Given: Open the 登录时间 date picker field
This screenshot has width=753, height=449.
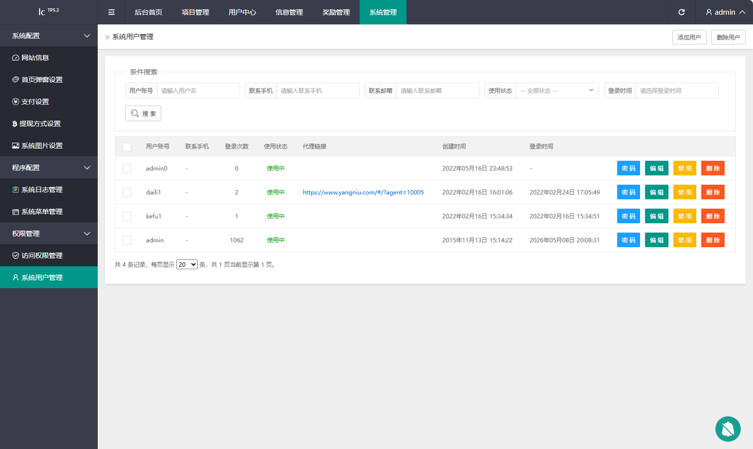Looking at the screenshot, I should coord(677,90).
